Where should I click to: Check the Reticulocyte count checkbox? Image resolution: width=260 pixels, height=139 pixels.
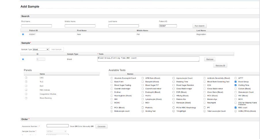(x=112, y=111)
